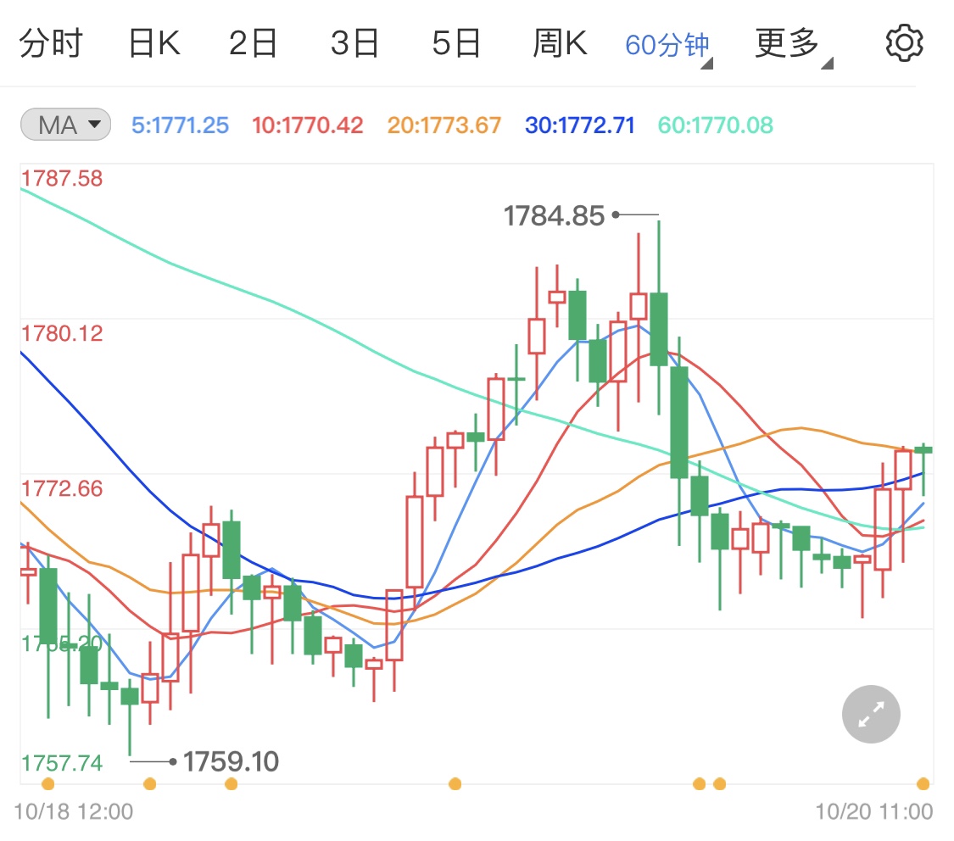Switch to the 日K tab
954x841 pixels.
coord(154,43)
